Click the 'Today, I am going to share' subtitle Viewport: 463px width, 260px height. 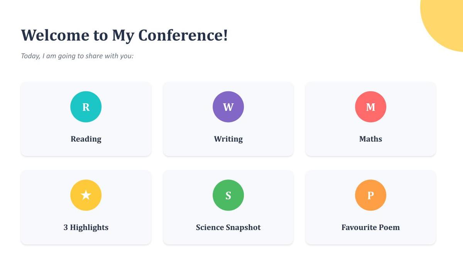click(77, 56)
